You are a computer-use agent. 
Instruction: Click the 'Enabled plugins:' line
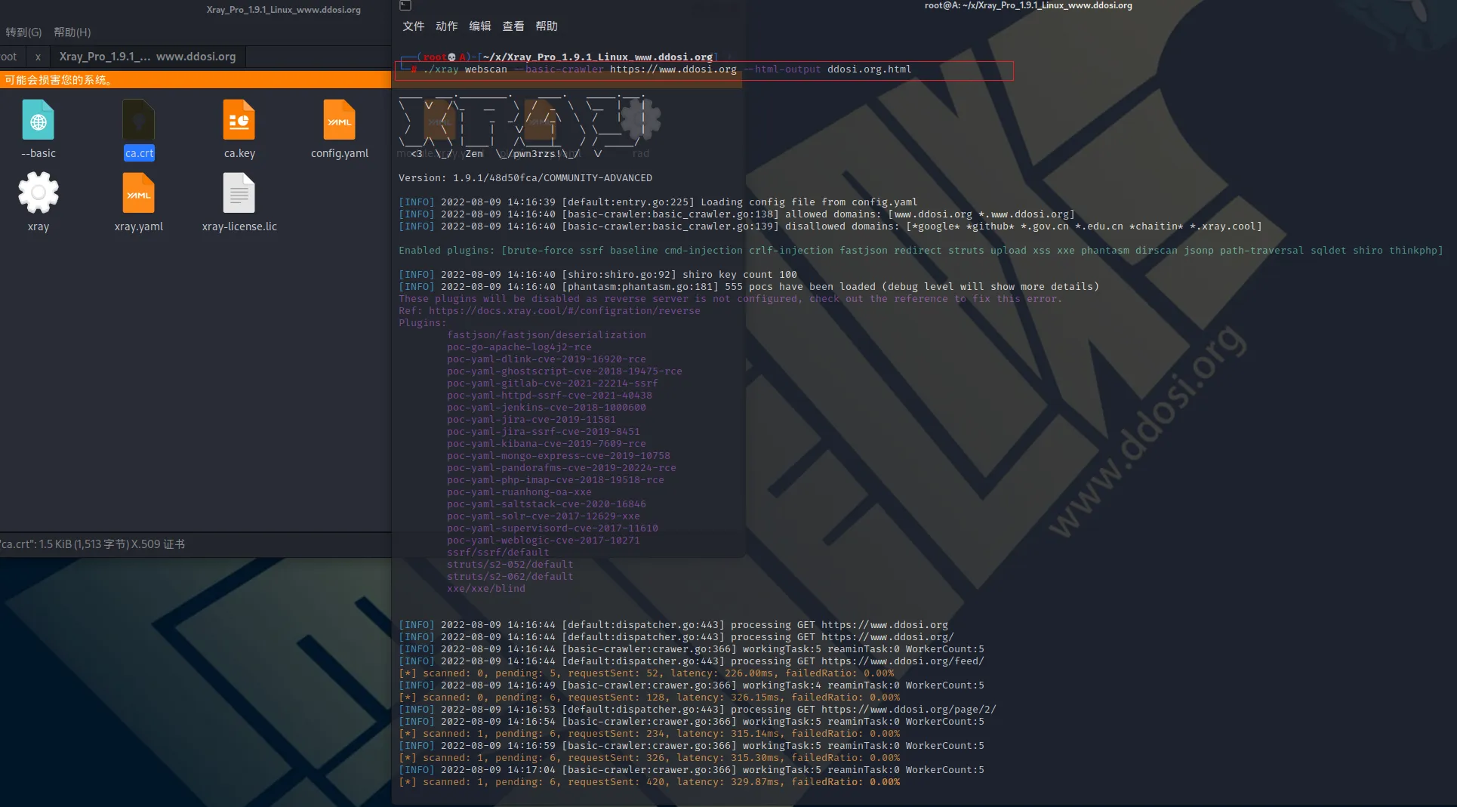tap(920, 251)
